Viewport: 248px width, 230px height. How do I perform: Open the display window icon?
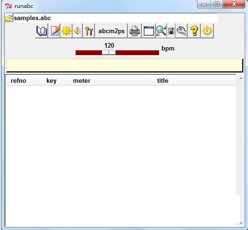148,31
